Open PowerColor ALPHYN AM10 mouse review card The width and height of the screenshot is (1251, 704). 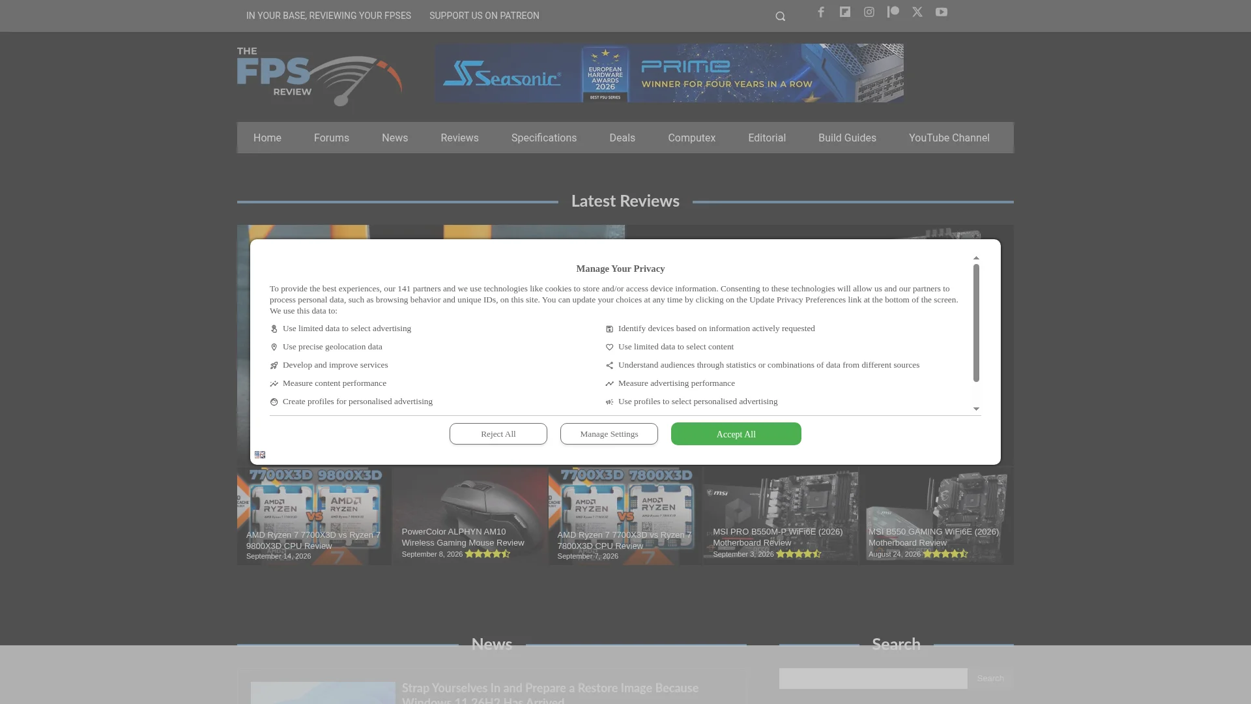470,516
